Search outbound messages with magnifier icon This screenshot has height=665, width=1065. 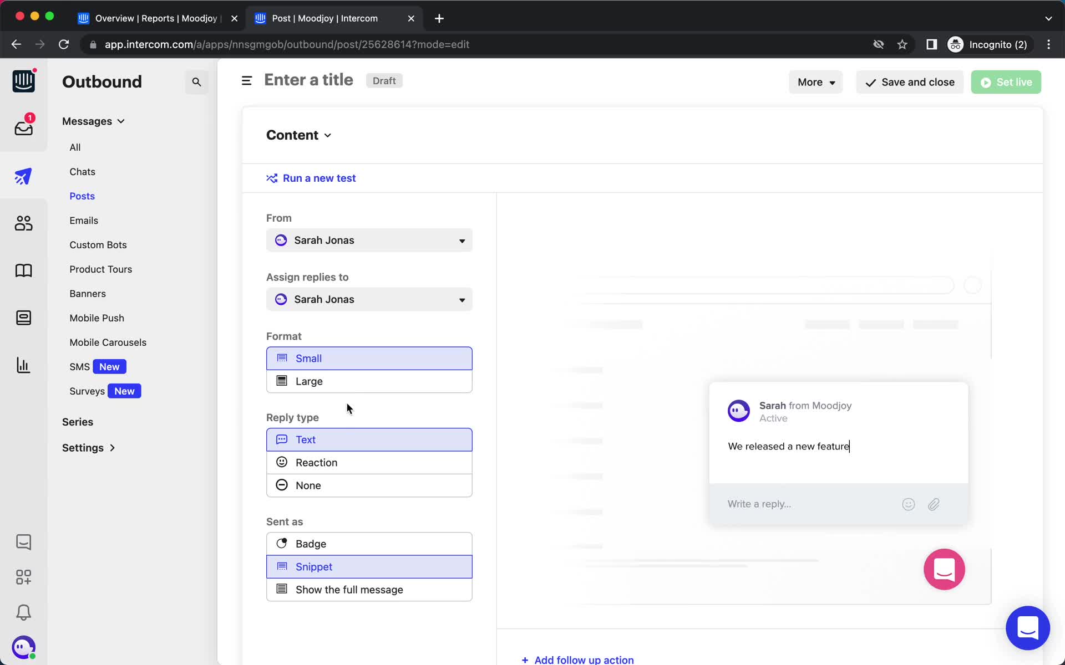tap(196, 82)
